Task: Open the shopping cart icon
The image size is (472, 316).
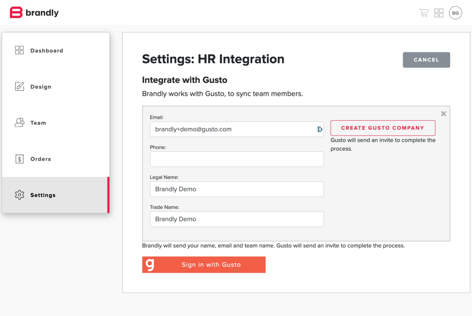Action: click(424, 13)
